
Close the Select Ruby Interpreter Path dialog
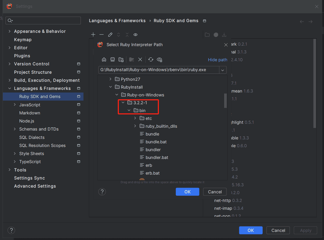(x=226, y=45)
